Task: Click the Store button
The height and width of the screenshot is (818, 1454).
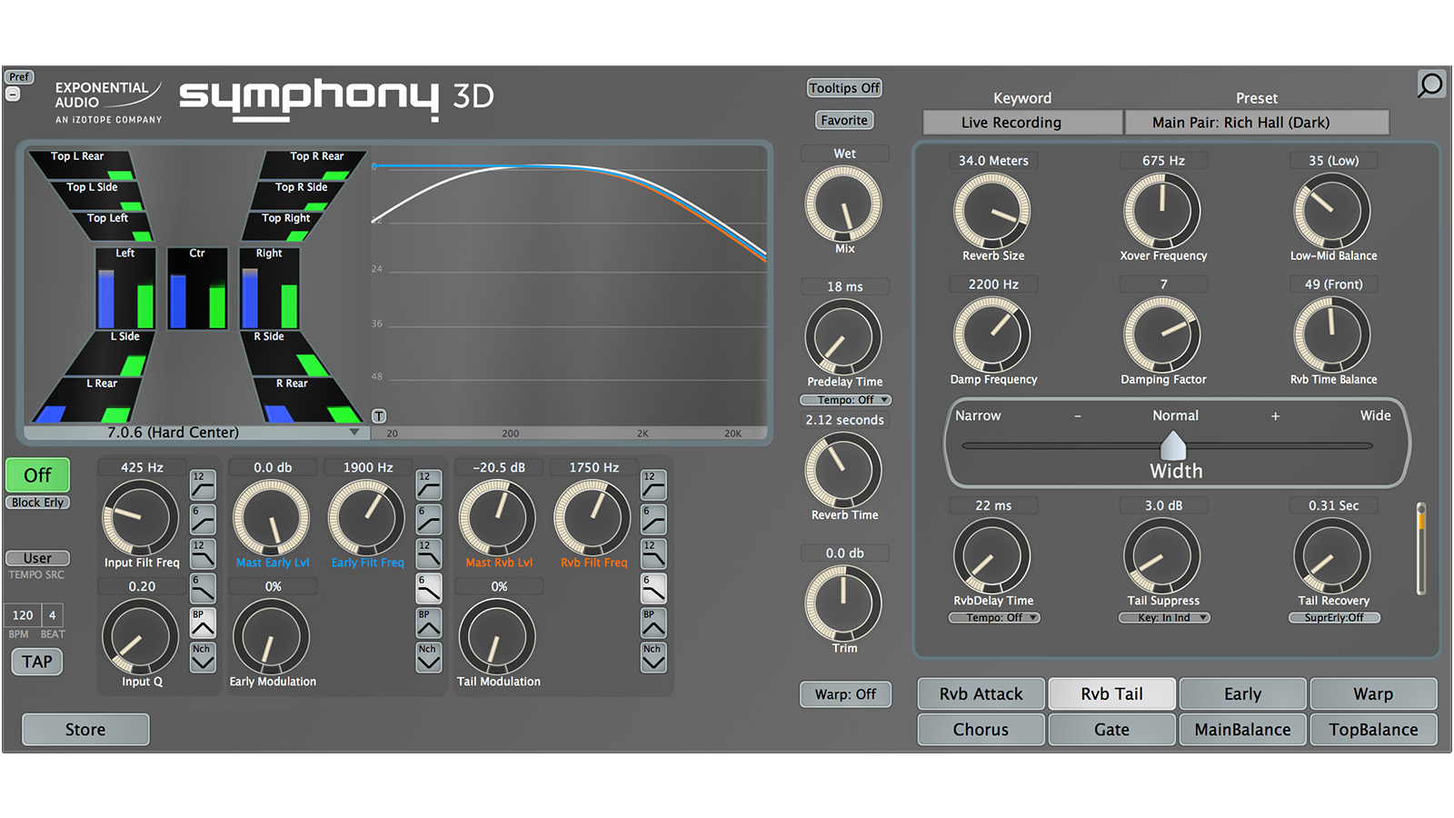Action: coord(85,730)
